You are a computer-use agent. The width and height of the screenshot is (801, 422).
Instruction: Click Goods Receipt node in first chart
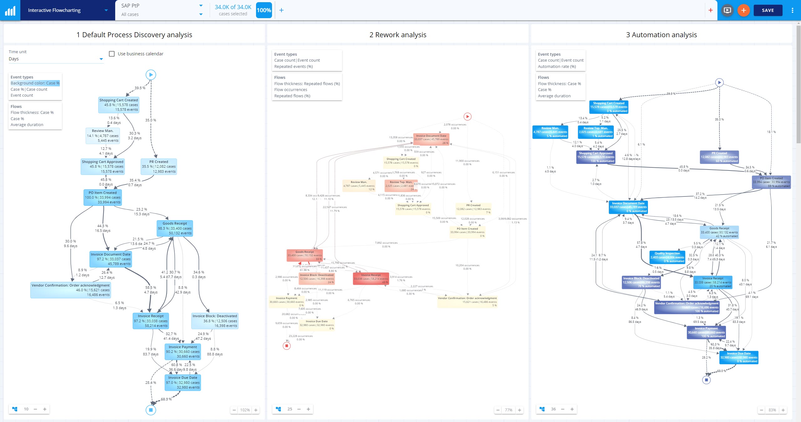click(x=175, y=228)
